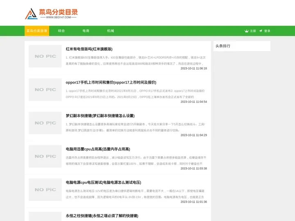Click NO PIC thumbnail of 迅雷cpu article

45,156
